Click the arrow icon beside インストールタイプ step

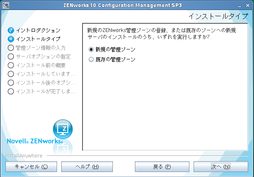pos(11,39)
